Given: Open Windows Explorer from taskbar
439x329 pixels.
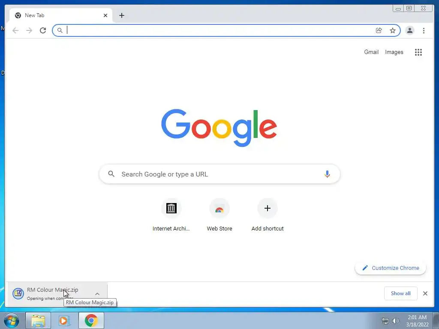Looking at the screenshot, I should point(38,320).
